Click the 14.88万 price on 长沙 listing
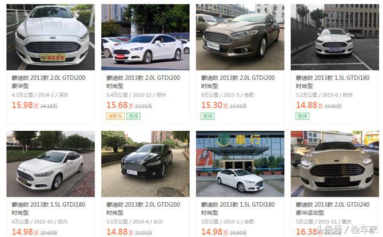The width and height of the screenshot is (383, 237). (x=120, y=232)
